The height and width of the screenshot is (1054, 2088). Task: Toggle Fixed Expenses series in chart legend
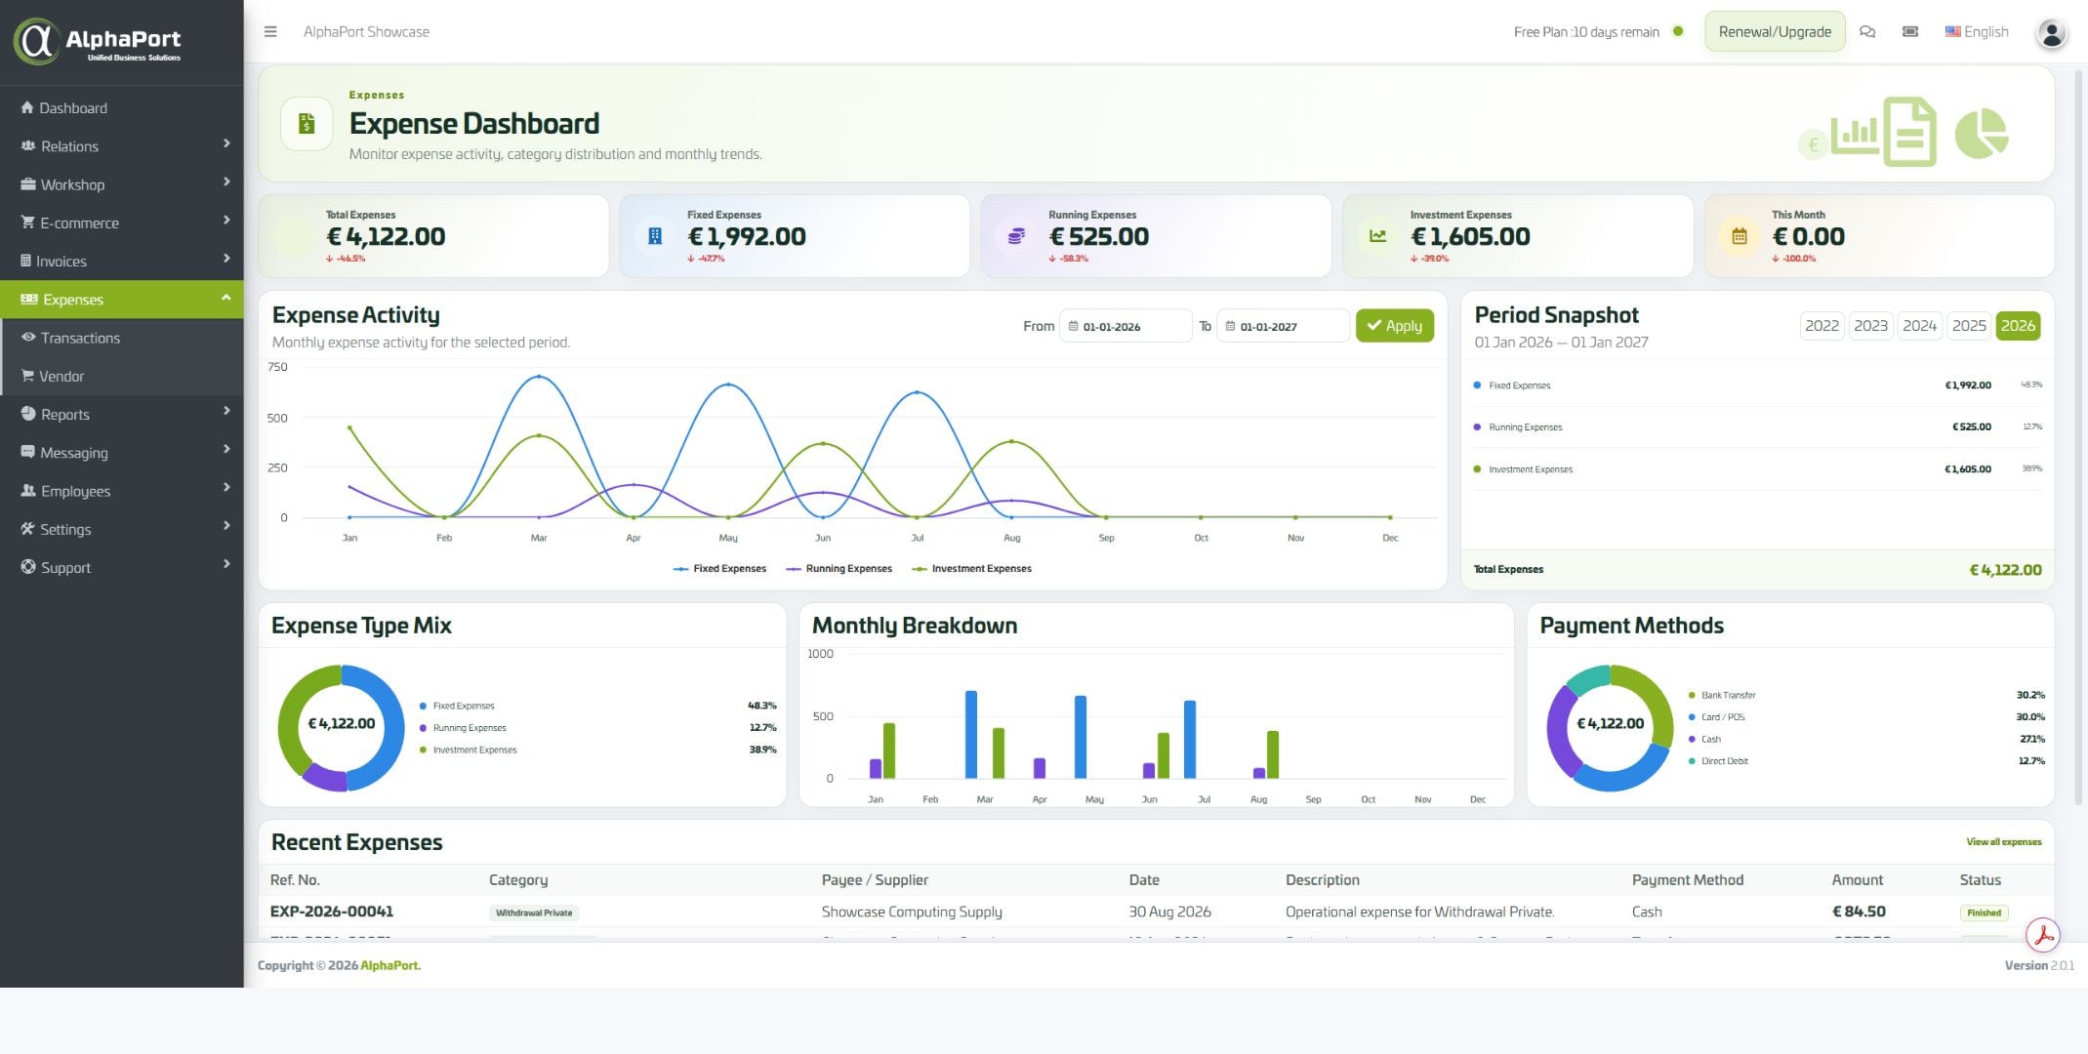[x=719, y=568]
